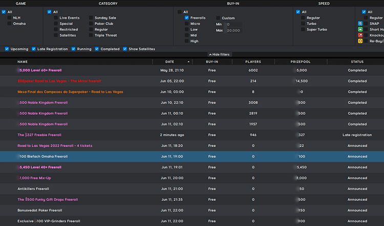Click the green Short Handed icon

pyautogui.click(x=361, y=29)
